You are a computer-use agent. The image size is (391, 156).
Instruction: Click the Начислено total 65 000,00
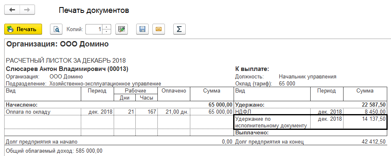(220, 105)
